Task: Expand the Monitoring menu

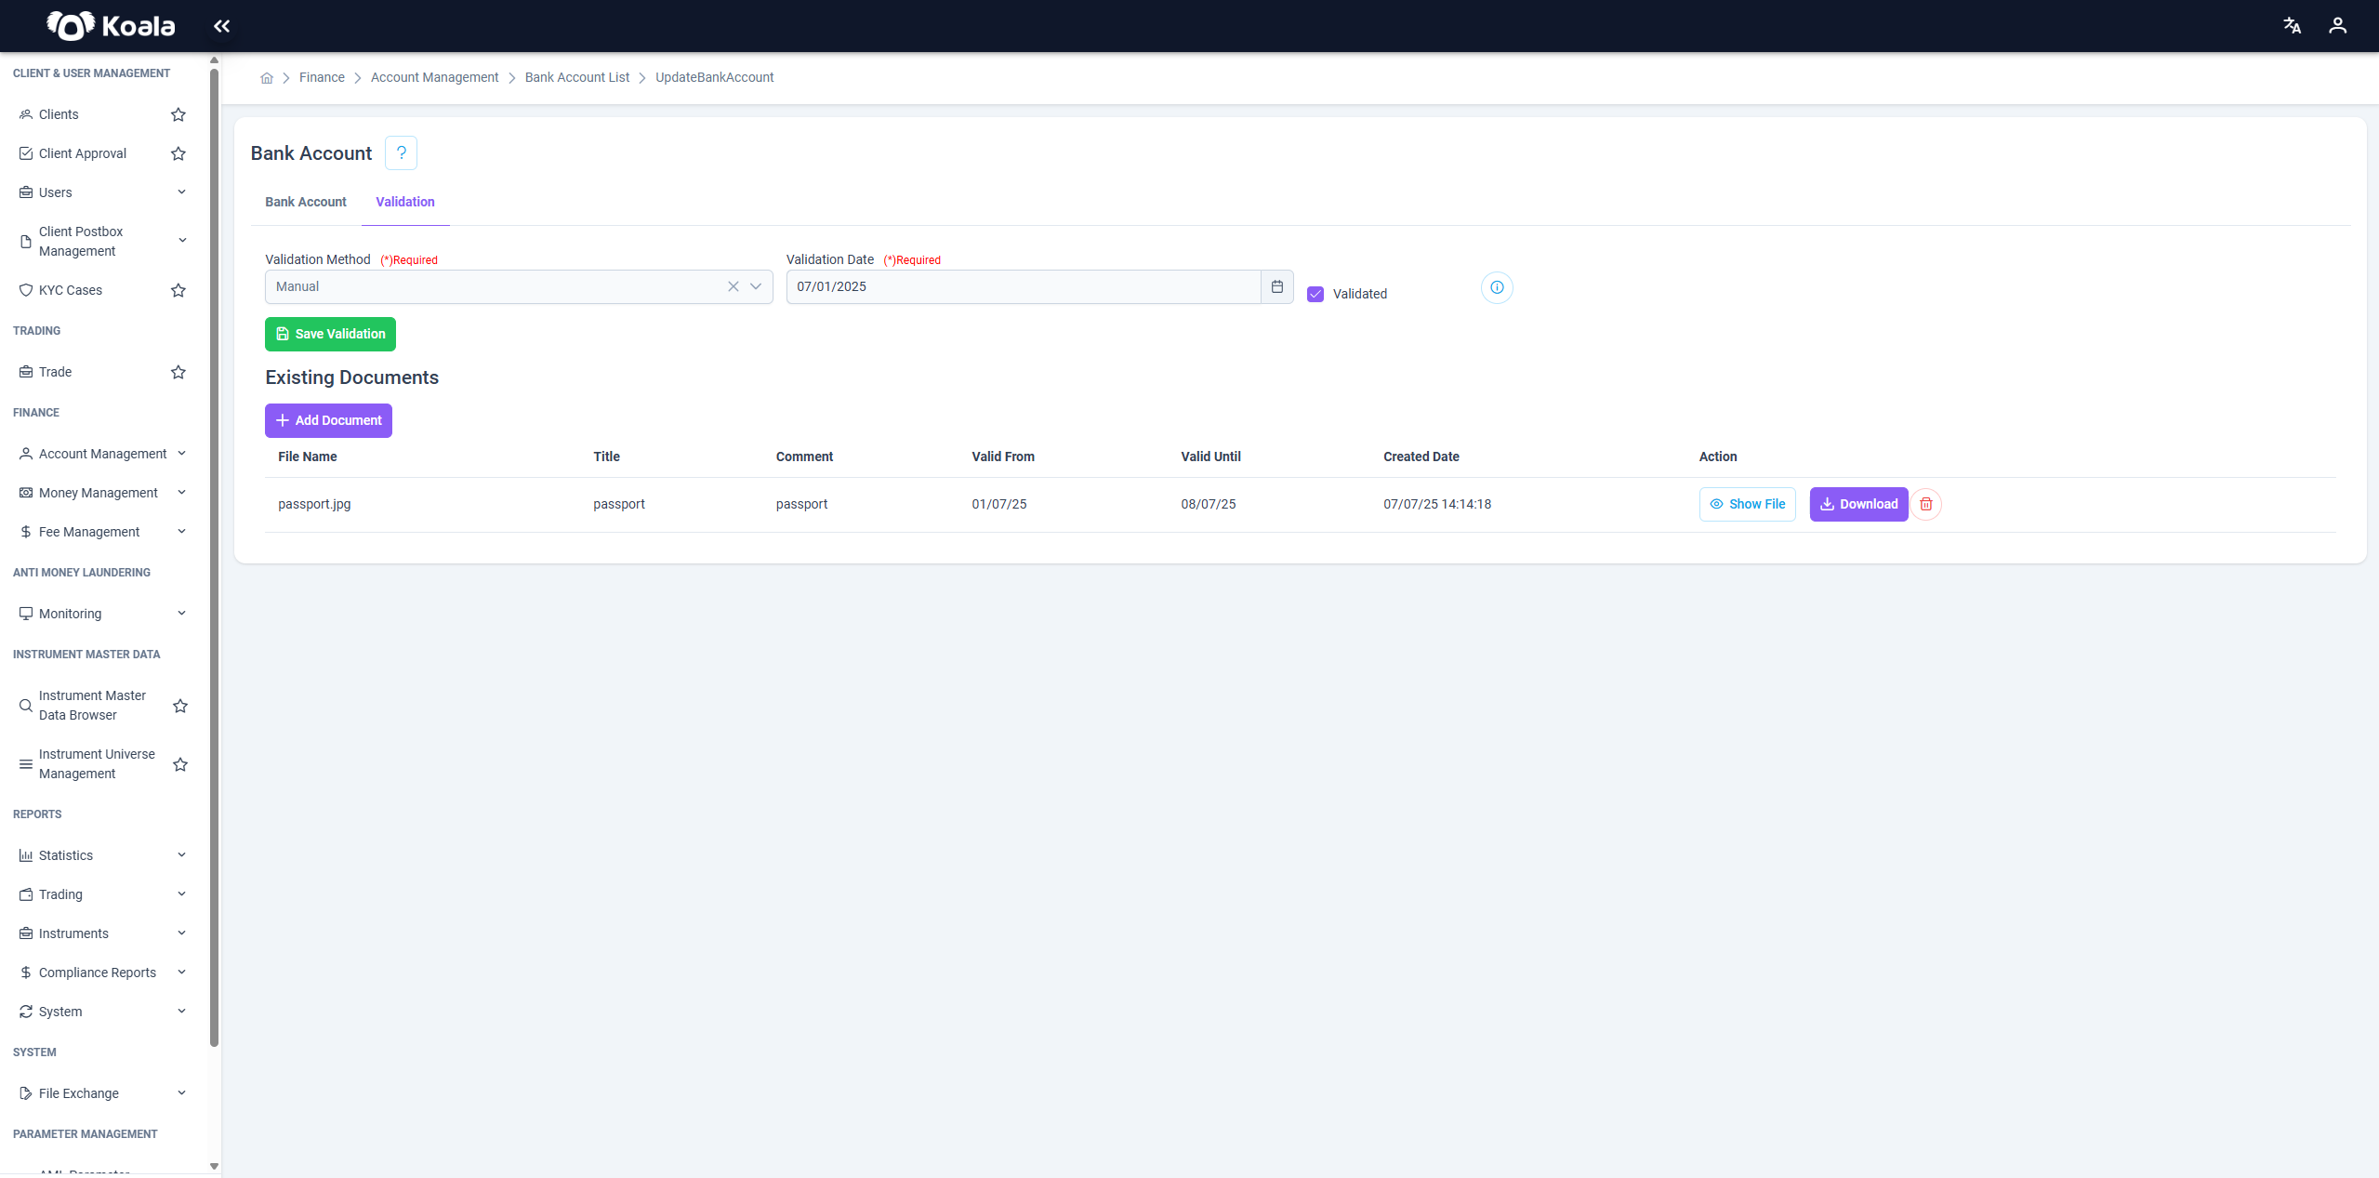Action: pyautogui.click(x=102, y=614)
